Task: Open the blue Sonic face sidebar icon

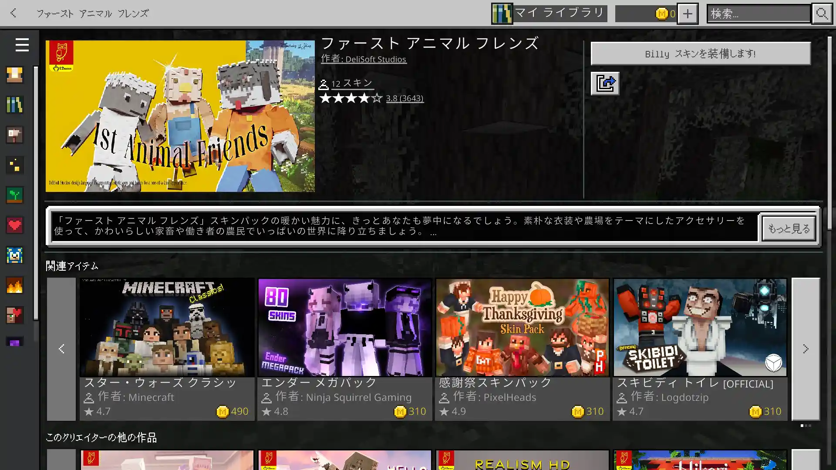Action: coord(14,255)
